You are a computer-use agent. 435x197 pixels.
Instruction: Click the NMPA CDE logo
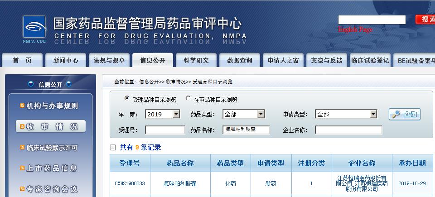pyautogui.click(x=34, y=29)
